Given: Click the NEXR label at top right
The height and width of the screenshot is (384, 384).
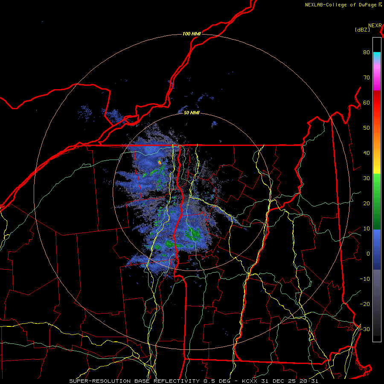Looking at the screenshot, I should click(375, 26).
